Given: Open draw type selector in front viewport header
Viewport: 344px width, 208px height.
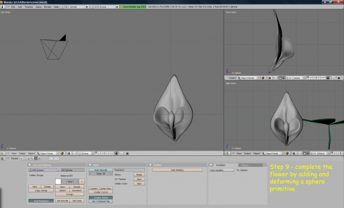Looking at the screenshot, I should 263,78.
